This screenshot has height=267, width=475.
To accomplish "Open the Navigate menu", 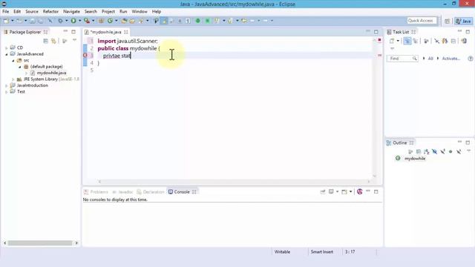I will point(71,12).
